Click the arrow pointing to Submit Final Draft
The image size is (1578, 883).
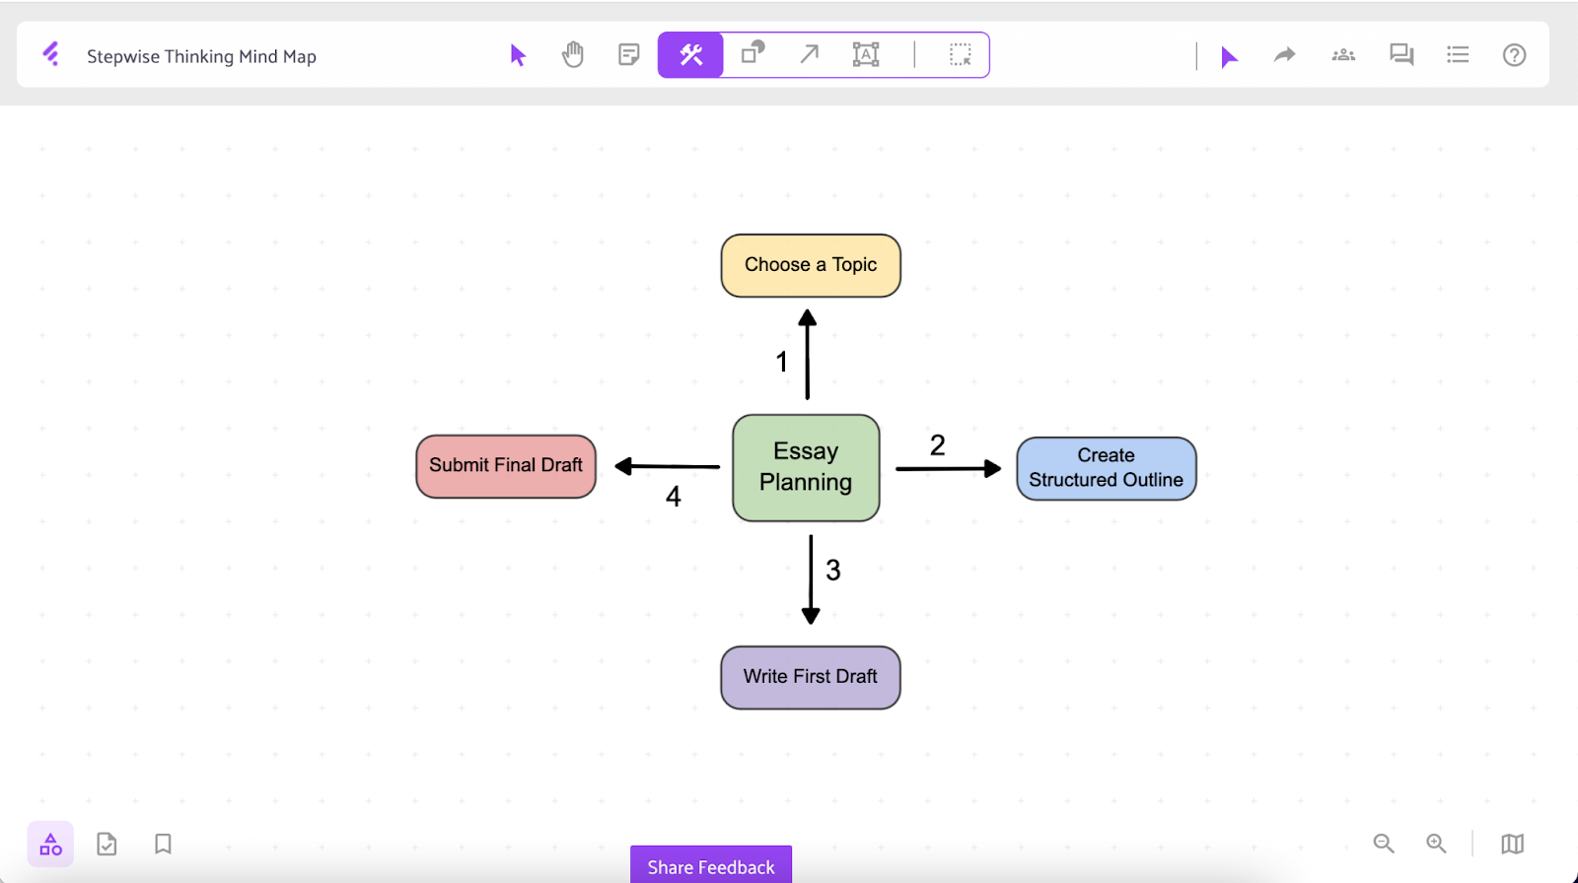point(667,466)
